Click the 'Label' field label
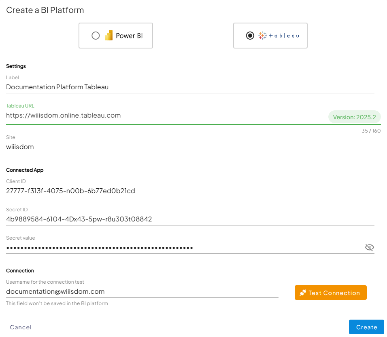 13,77
